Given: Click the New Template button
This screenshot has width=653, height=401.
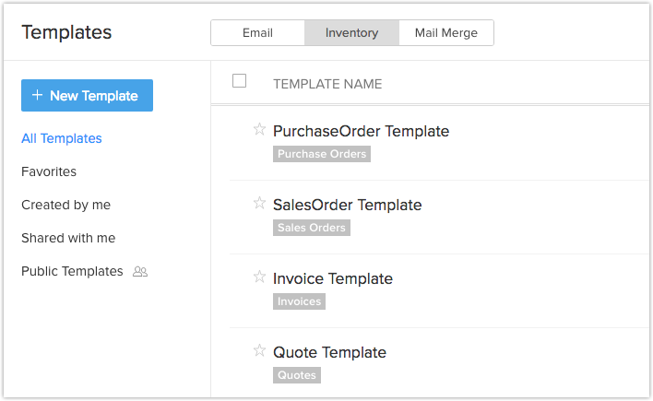Looking at the screenshot, I should pyautogui.click(x=87, y=96).
